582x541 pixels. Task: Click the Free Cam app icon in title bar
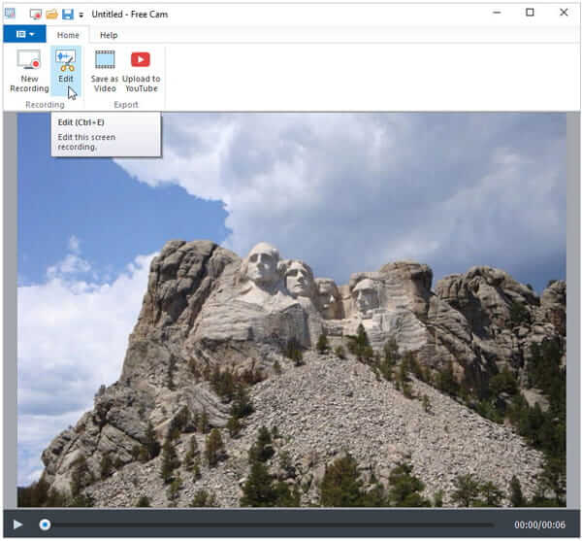(10, 14)
